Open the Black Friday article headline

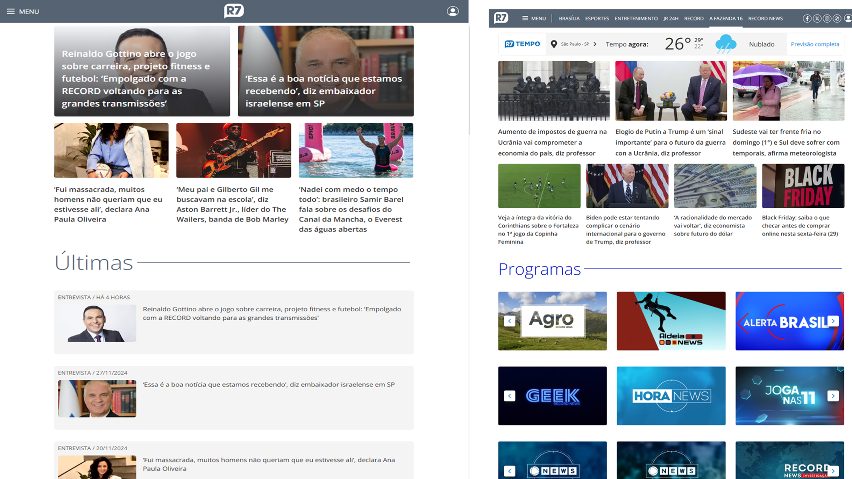(x=800, y=226)
